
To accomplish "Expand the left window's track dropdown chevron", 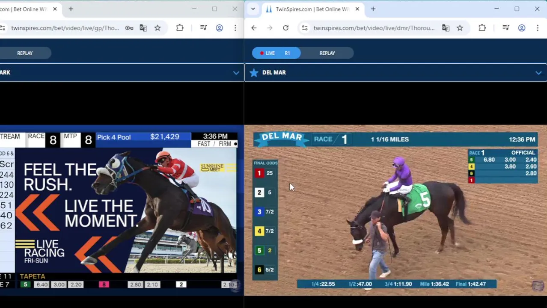I will point(236,73).
